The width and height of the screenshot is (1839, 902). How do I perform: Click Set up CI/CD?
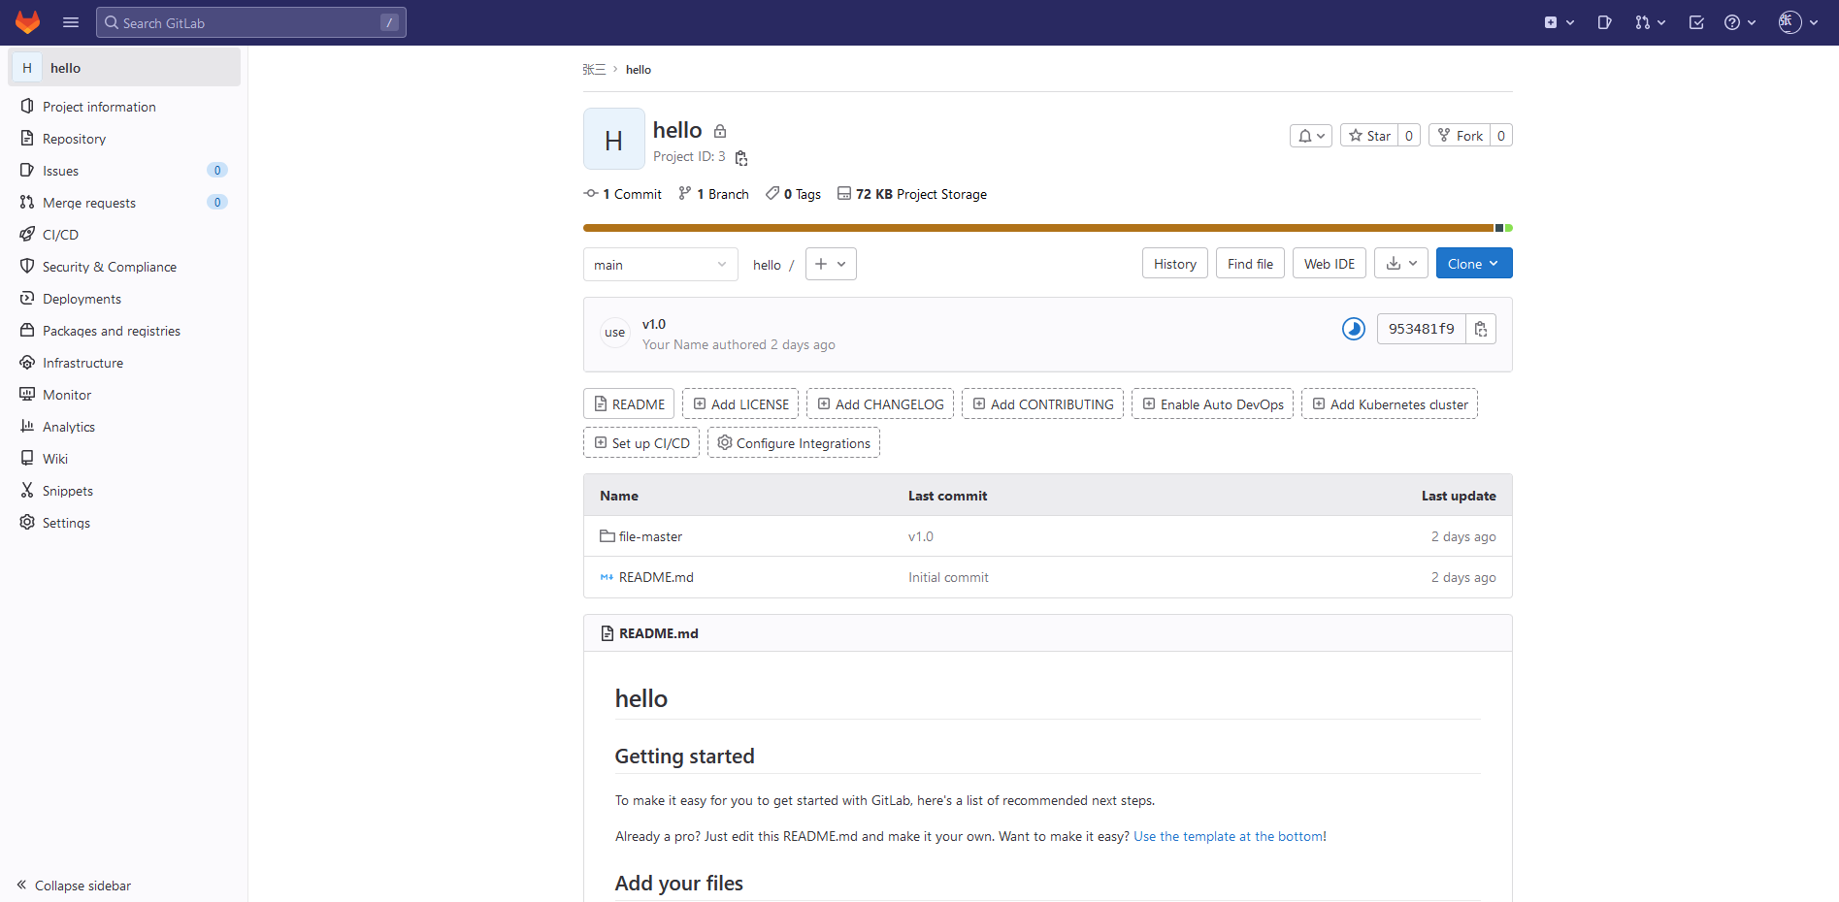click(641, 443)
